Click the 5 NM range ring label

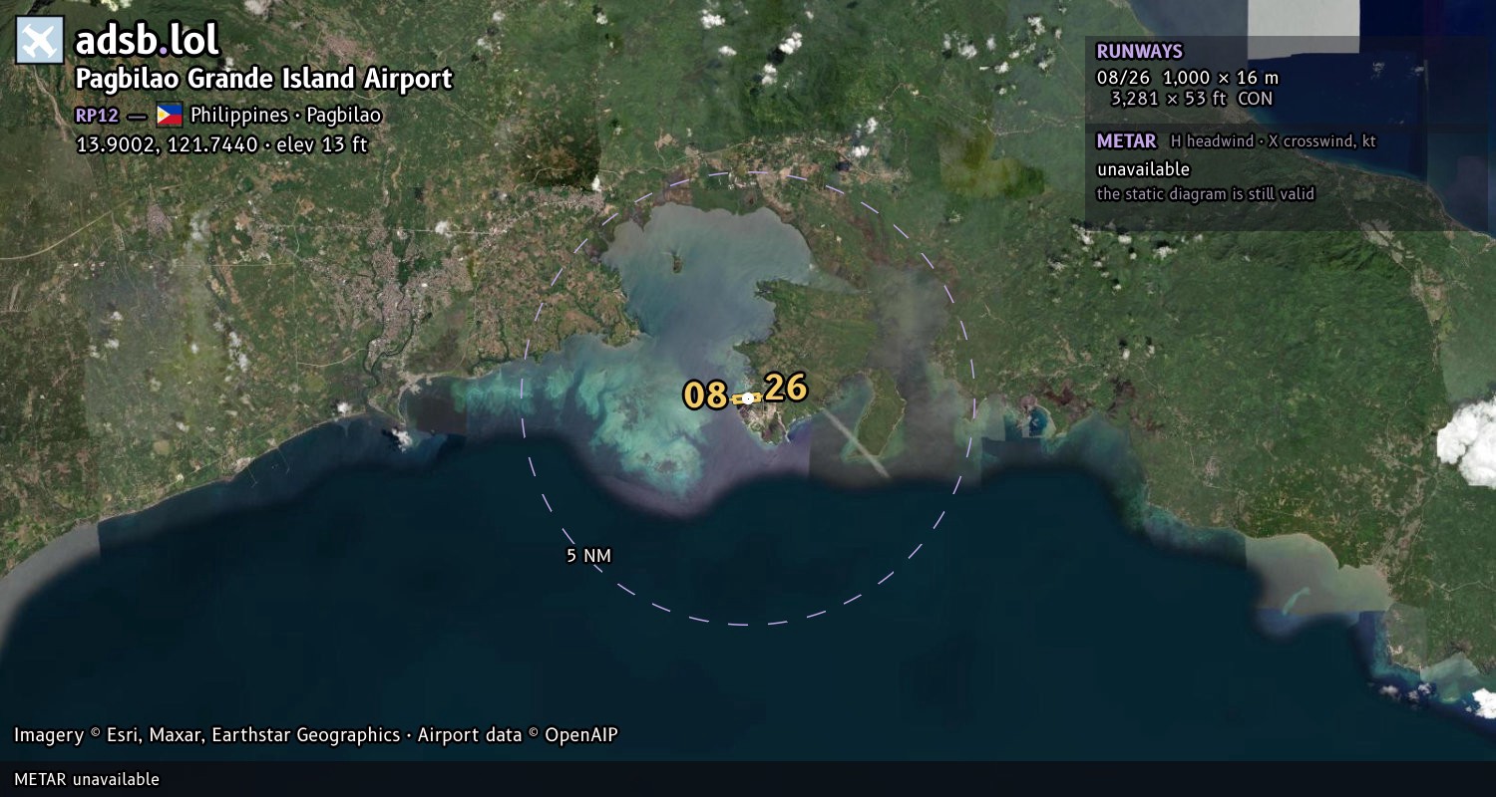point(588,556)
